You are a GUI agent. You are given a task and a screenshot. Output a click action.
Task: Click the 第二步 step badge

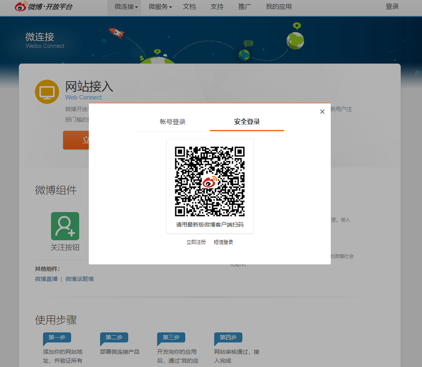[x=114, y=338]
